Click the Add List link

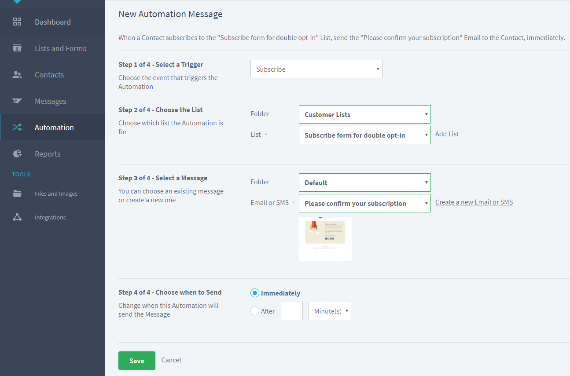coord(446,134)
